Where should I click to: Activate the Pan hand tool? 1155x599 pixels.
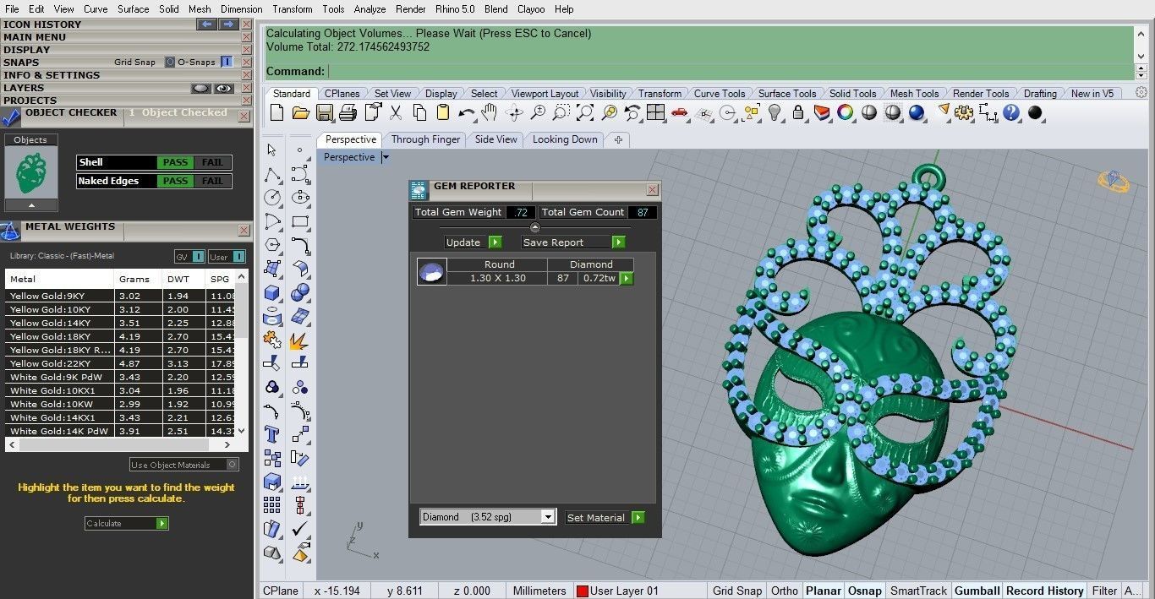point(490,112)
